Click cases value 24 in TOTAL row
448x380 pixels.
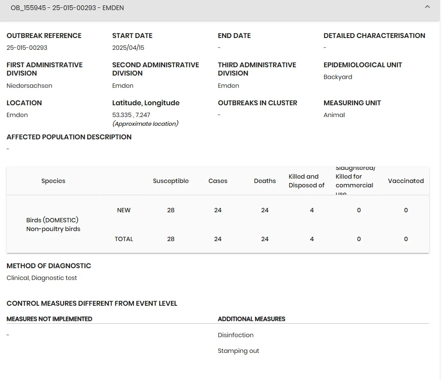218,239
